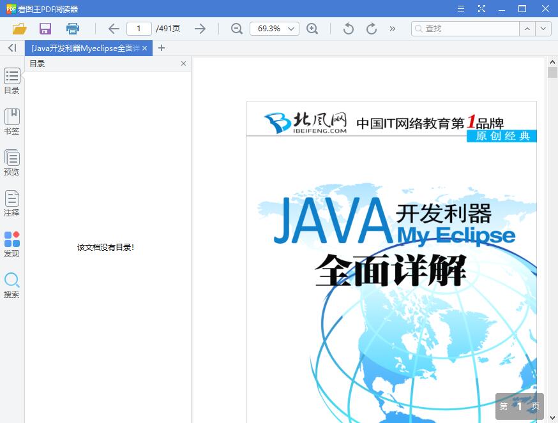Enter fullscreen mode from title bar
Image resolution: width=558 pixels, height=423 pixels.
[x=481, y=8]
